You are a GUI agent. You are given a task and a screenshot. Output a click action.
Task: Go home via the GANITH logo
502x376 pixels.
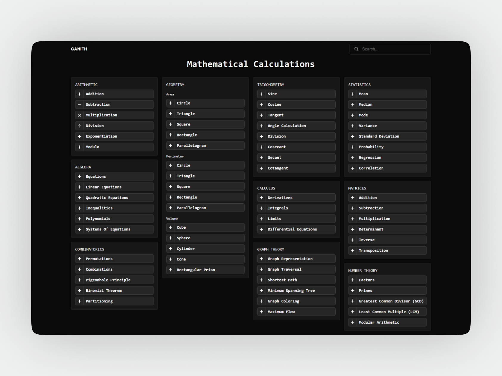coord(79,49)
